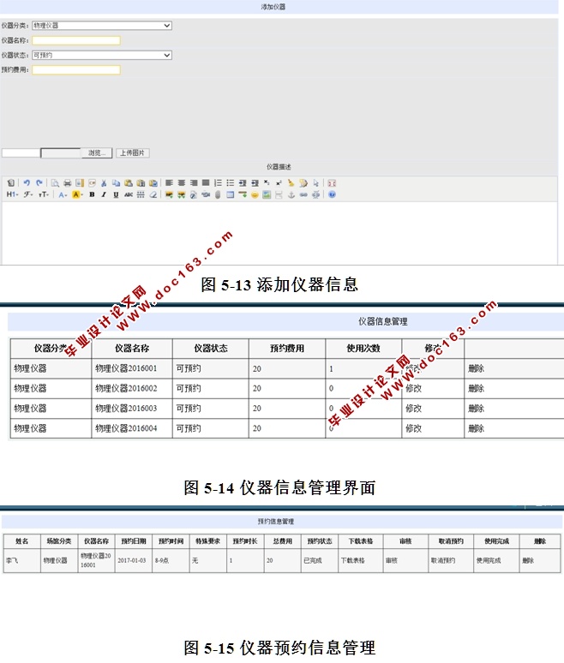Undo the last edit in the editor

(27, 182)
